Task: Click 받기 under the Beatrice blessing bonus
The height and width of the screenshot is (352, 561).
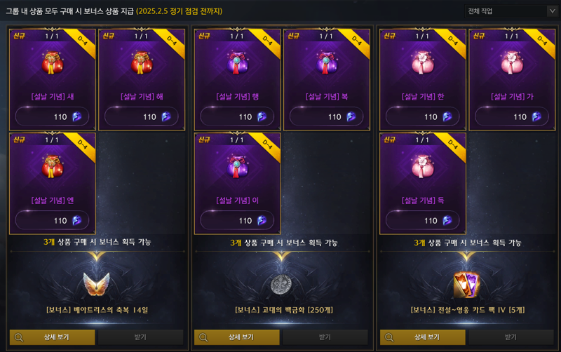Action: coord(141,337)
